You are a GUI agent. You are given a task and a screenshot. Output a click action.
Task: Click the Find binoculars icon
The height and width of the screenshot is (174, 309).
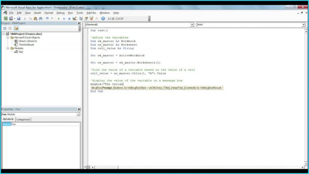click(x=41, y=18)
